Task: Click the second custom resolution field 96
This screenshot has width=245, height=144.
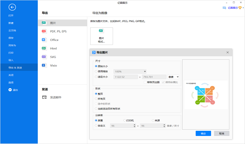Action: [153, 126]
